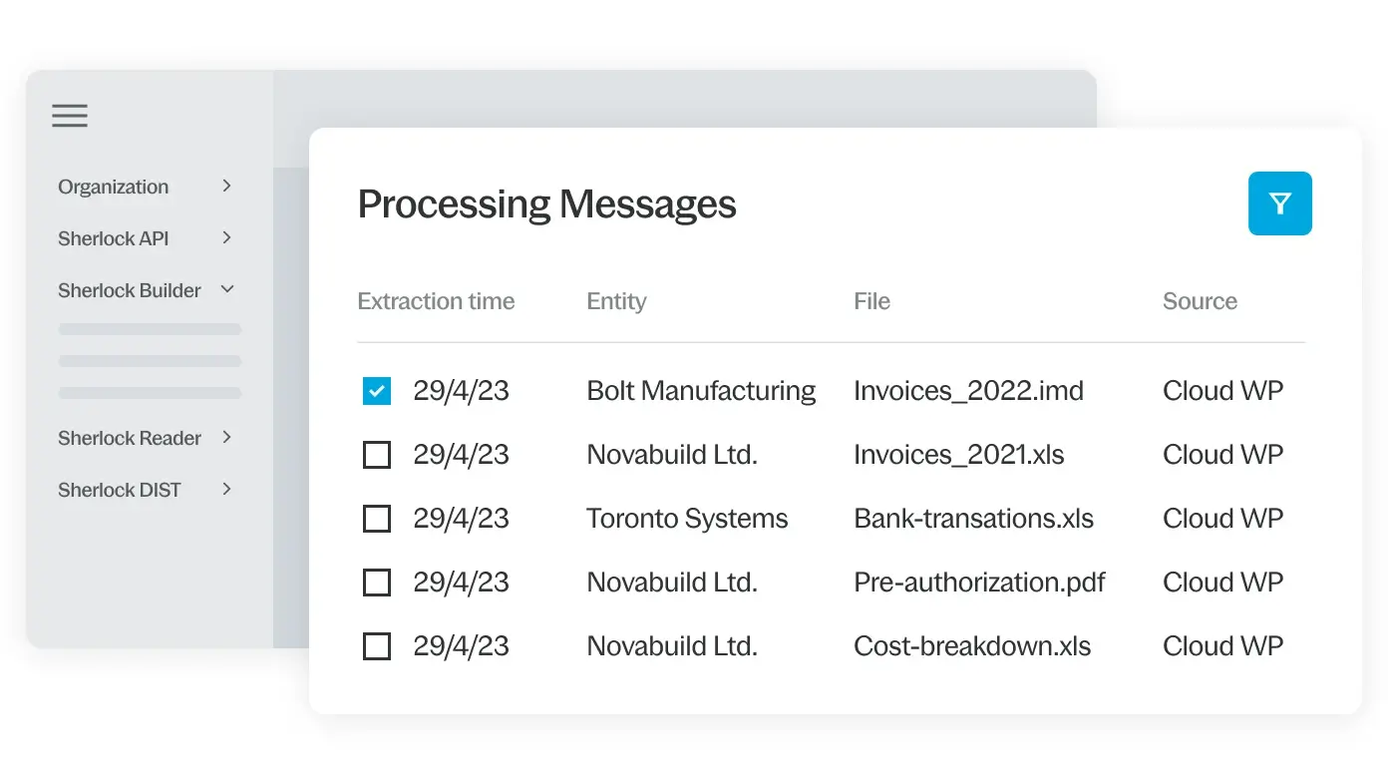Screen dimensions: 1388x782
Task: Click the blue filter icon button
Action: 1279,203
